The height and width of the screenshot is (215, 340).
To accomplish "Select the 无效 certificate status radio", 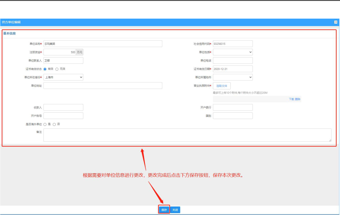I will click(57, 69).
